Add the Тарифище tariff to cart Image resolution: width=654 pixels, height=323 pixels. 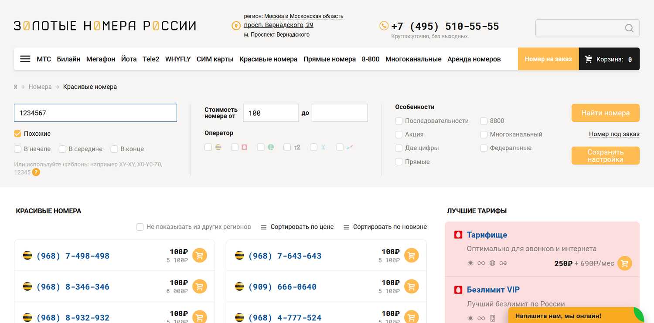point(625,263)
